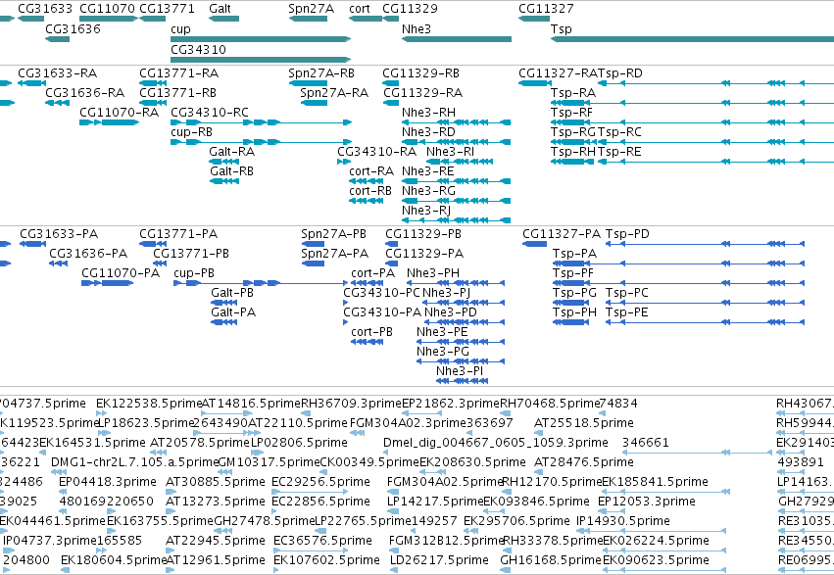Select protein label CG13771-PB
The width and height of the screenshot is (834, 575).
(191, 254)
